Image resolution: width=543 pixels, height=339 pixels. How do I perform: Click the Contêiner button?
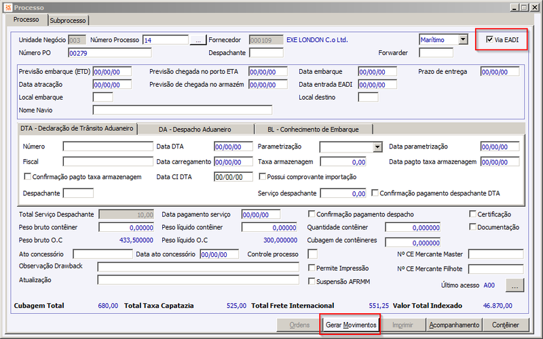pyautogui.click(x=506, y=325)
